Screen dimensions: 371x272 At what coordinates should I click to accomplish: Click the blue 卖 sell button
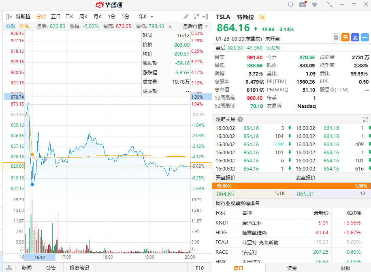pyautogui.click(x=355, y=37)
